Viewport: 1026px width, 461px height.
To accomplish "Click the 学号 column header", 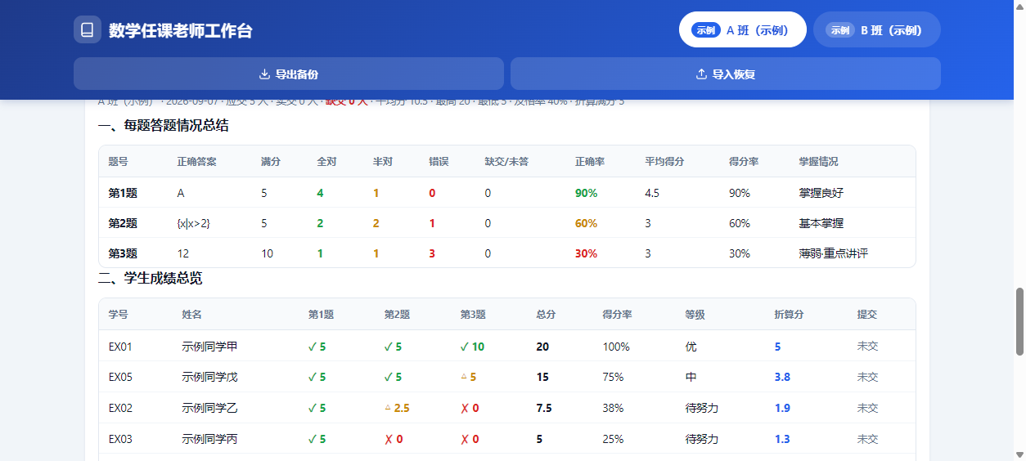I will pos(119,314).
